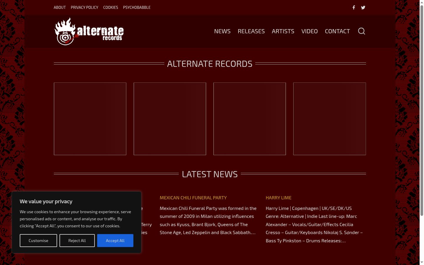
Task: Click the Mexican Chili Funeral Party excerpt text
Action: [x=208, y=220]
